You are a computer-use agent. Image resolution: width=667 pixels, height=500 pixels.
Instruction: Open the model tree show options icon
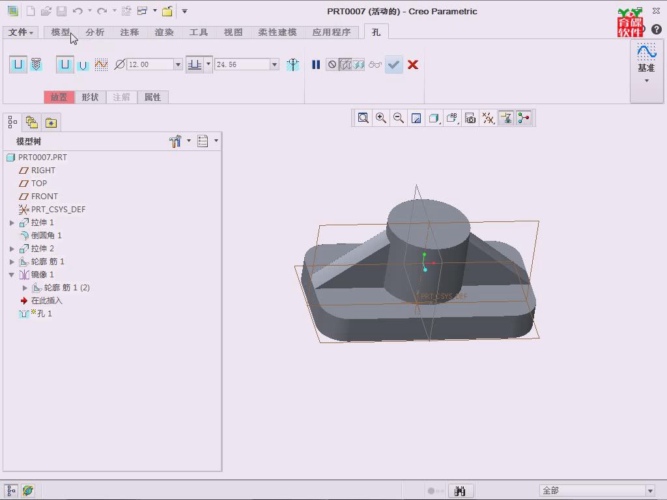click(x=203, y=141)
